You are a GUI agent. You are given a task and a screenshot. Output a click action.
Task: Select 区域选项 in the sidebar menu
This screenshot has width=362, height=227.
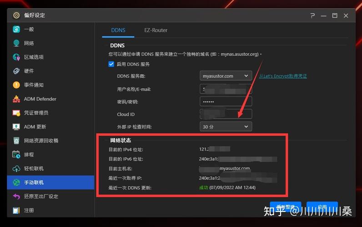click(x=50, y=57)
